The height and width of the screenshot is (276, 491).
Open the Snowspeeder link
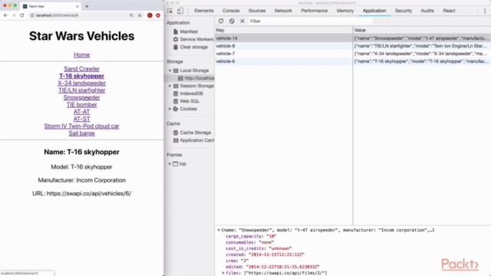82,97
